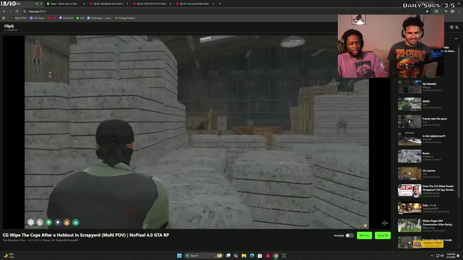Toggle the Autoplay switch

[349, 235]
